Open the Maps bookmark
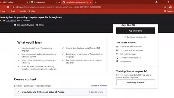174x98 pixels. click(32, 11)
